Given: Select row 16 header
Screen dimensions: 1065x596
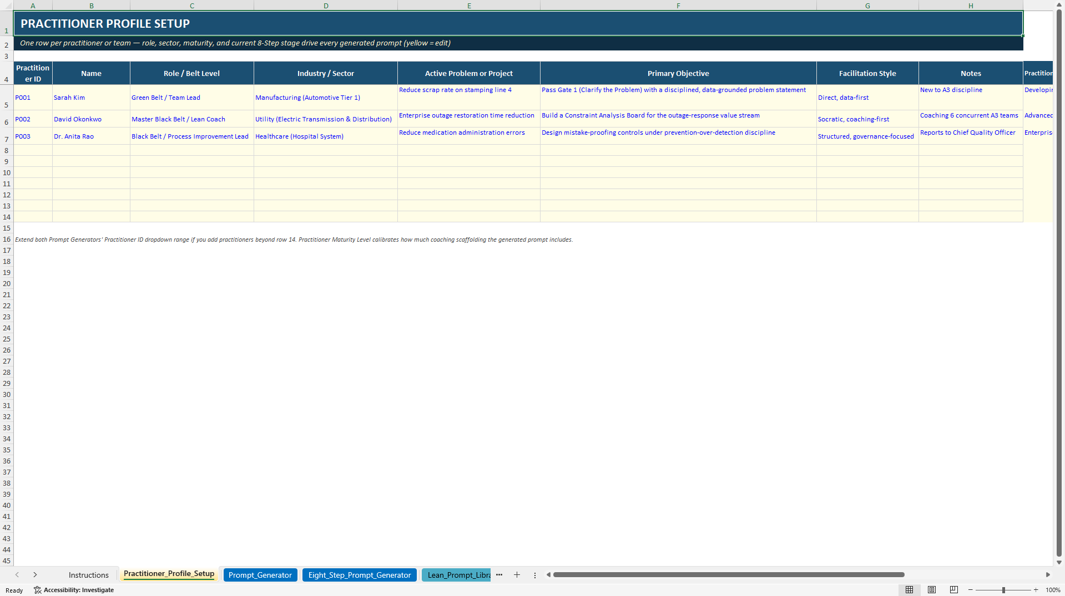Looking at the screenshot, I should click(7, 240).
